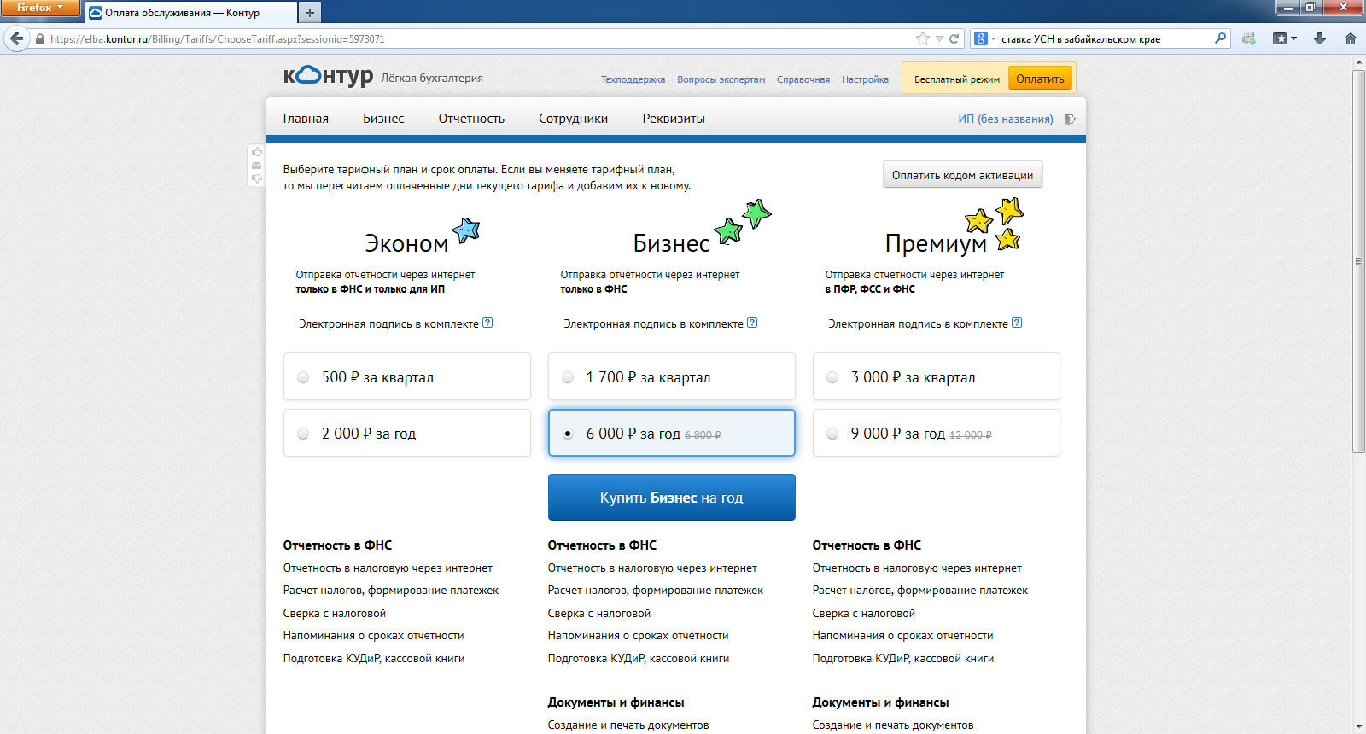
Task: Click the URL address field
Action: click(x=478, y=38)
